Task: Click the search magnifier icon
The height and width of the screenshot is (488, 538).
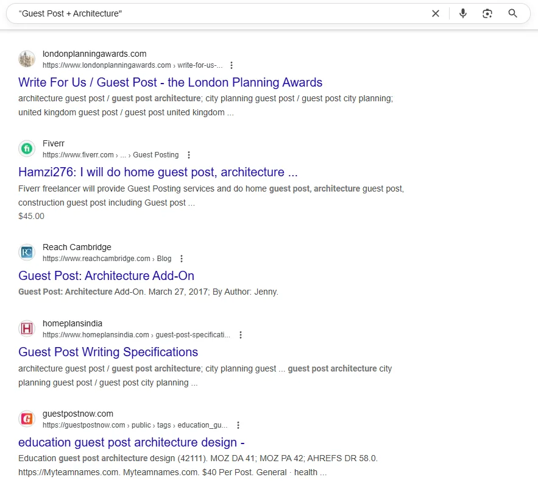Action: [512, 13]
